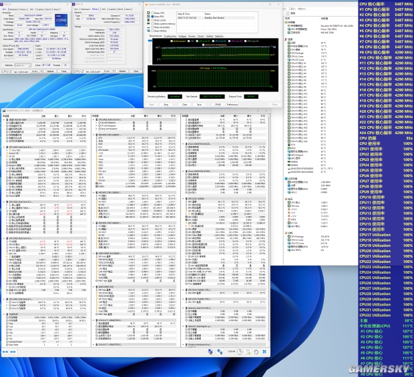Click Clear button in stability test
Screen dimensions: 414x377
(x=184, y=105)
